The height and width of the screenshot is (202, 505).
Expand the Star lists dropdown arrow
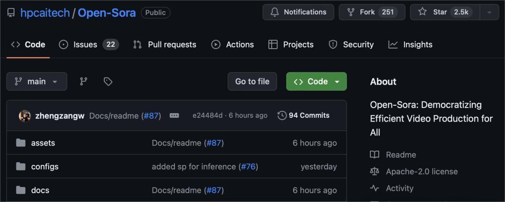(489, 12)
